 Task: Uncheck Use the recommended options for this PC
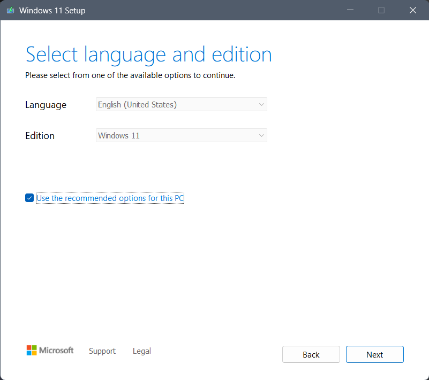pos(29,198)
